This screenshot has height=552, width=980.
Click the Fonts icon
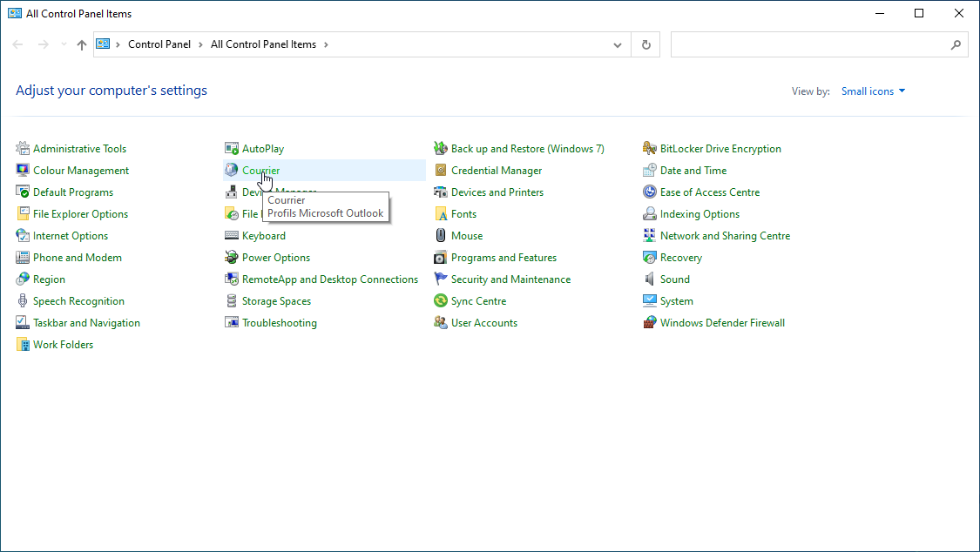coord(441,214)
